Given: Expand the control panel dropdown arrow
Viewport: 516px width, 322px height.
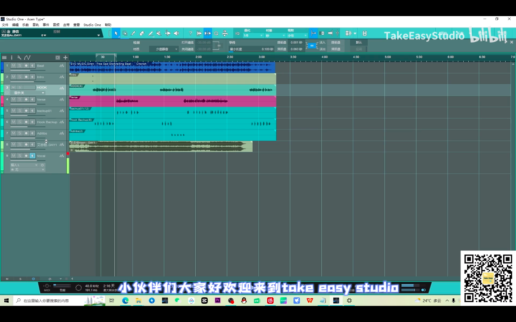Looking at the screenshot, I should click(99, 35).
